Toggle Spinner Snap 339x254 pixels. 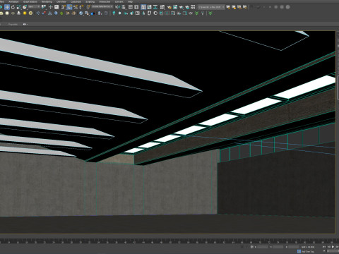(81, 7)
